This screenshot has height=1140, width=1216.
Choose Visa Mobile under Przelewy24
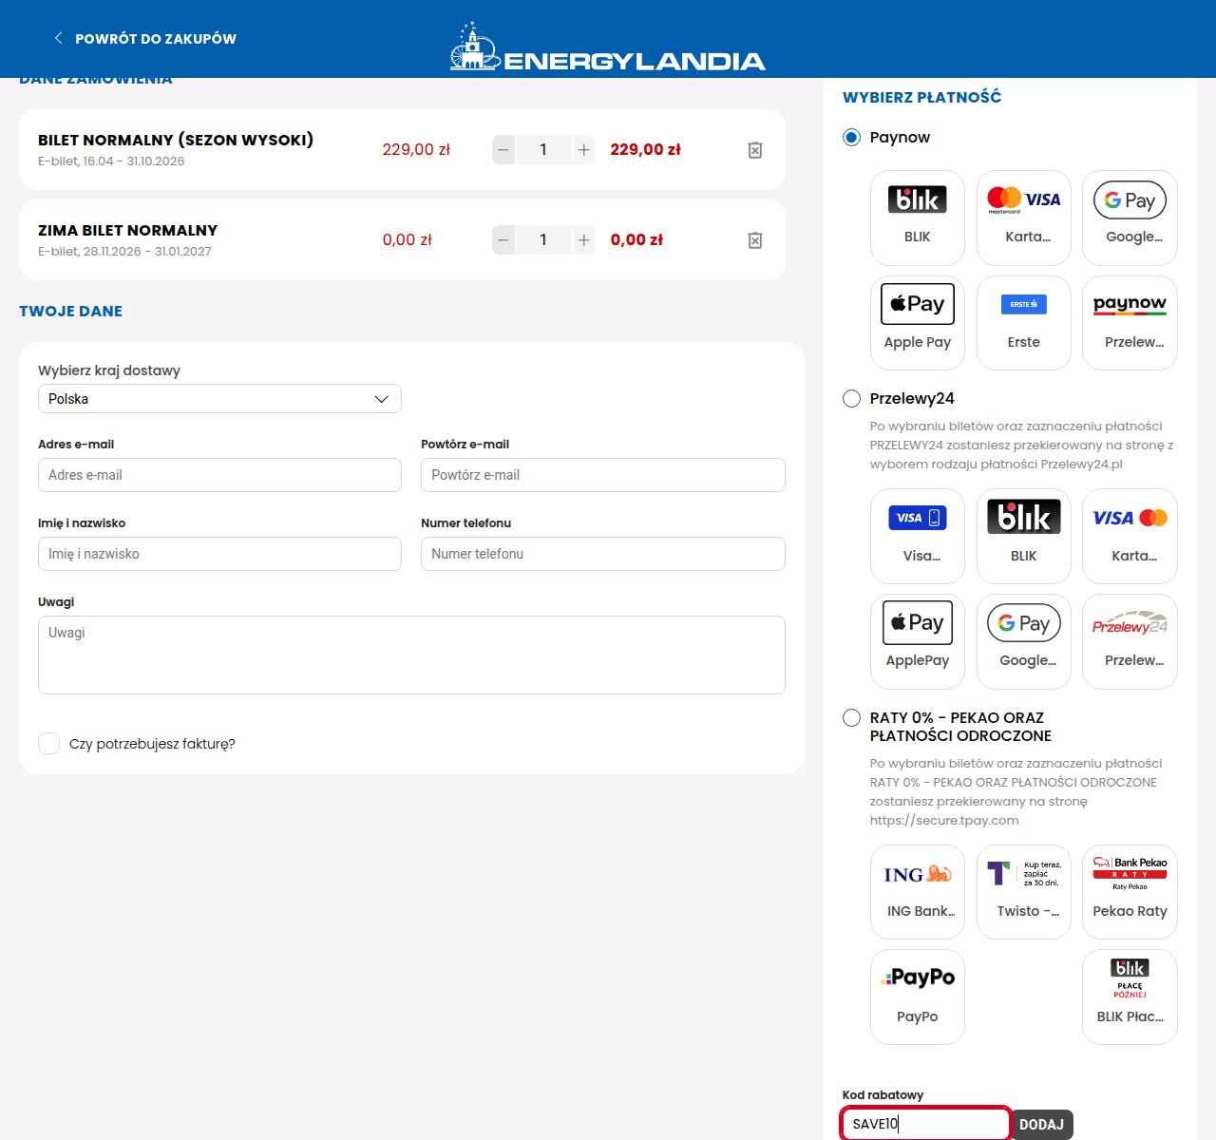pyautogui.click(x=918, y=537)
